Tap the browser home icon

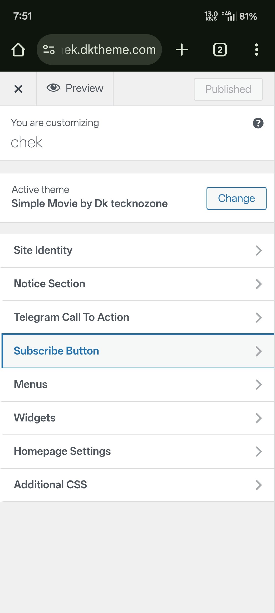[x=18, y=50]
